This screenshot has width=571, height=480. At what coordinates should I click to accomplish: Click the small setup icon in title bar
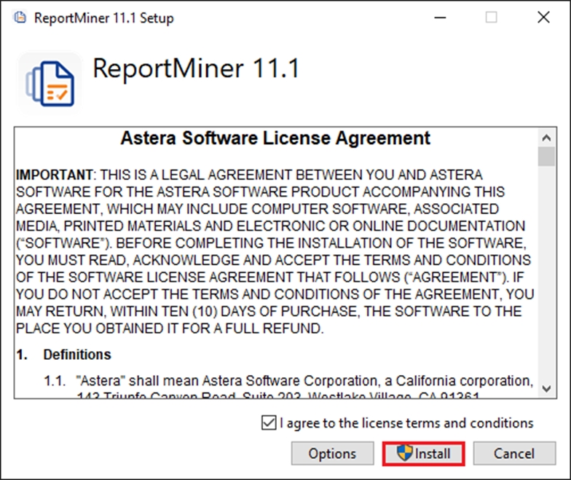(20, 17)
